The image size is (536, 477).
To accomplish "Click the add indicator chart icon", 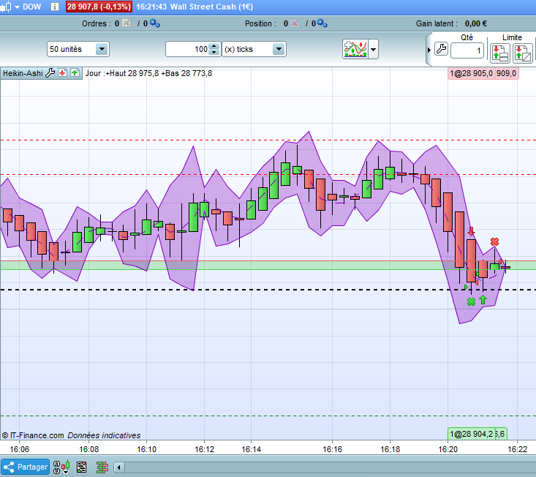I will tap(355, 49).
